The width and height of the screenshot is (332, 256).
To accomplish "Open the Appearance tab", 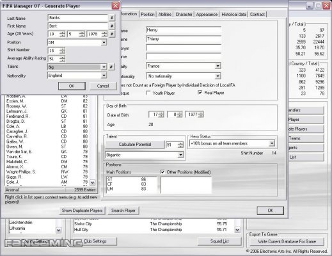I will [207, 14].
